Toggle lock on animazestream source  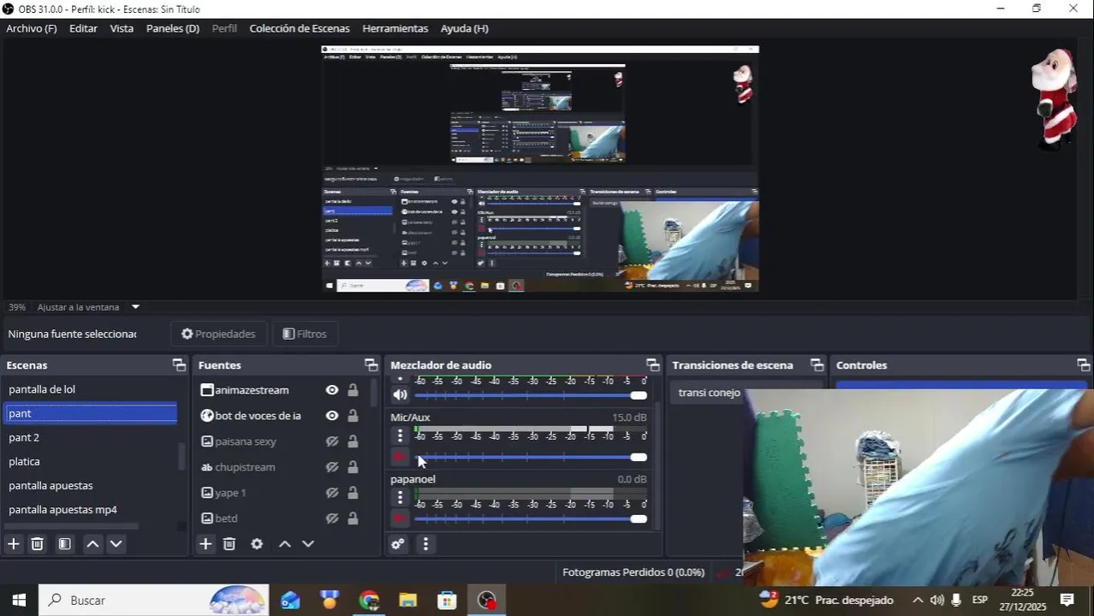(x=353, y=390)
